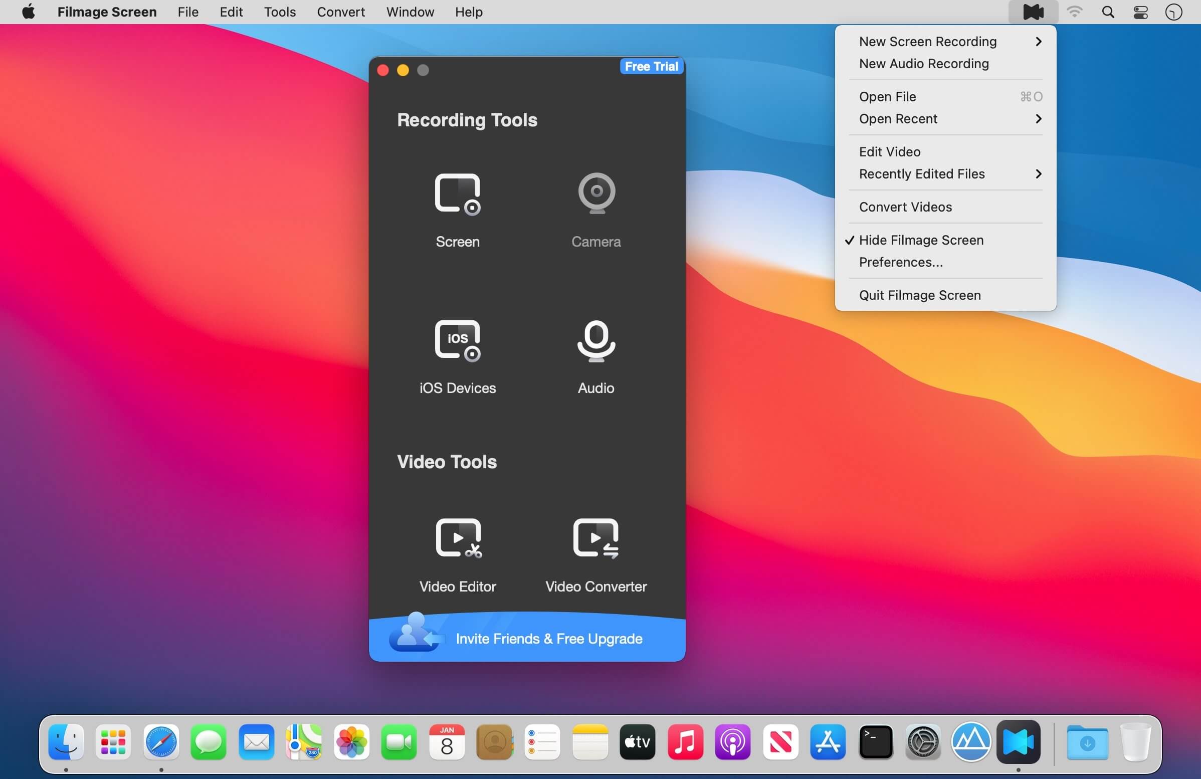Image resolution: width=1201 pixels, height=779 pixels.
Task: Click the Wi-Fi status icon
Action: pyautogui.click(x=1074, y=12)
